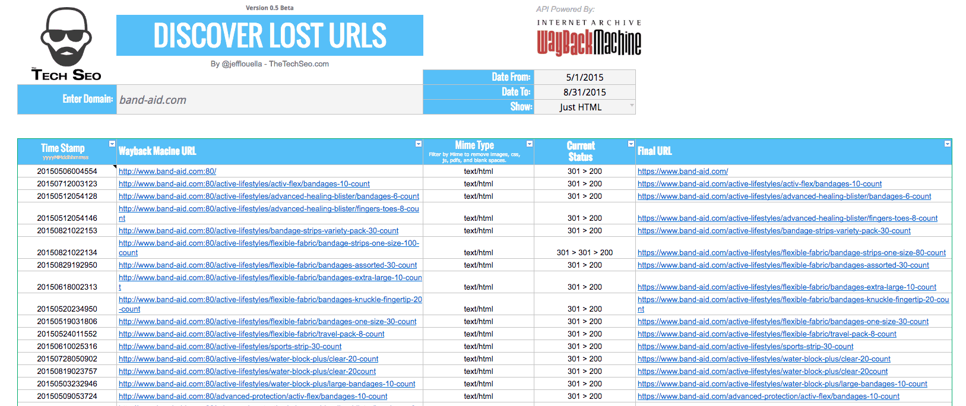Screen dimensions: 966x406
Task: Open final URL for bandages-one-size-30-count
Action: click(x=783, y=322)
